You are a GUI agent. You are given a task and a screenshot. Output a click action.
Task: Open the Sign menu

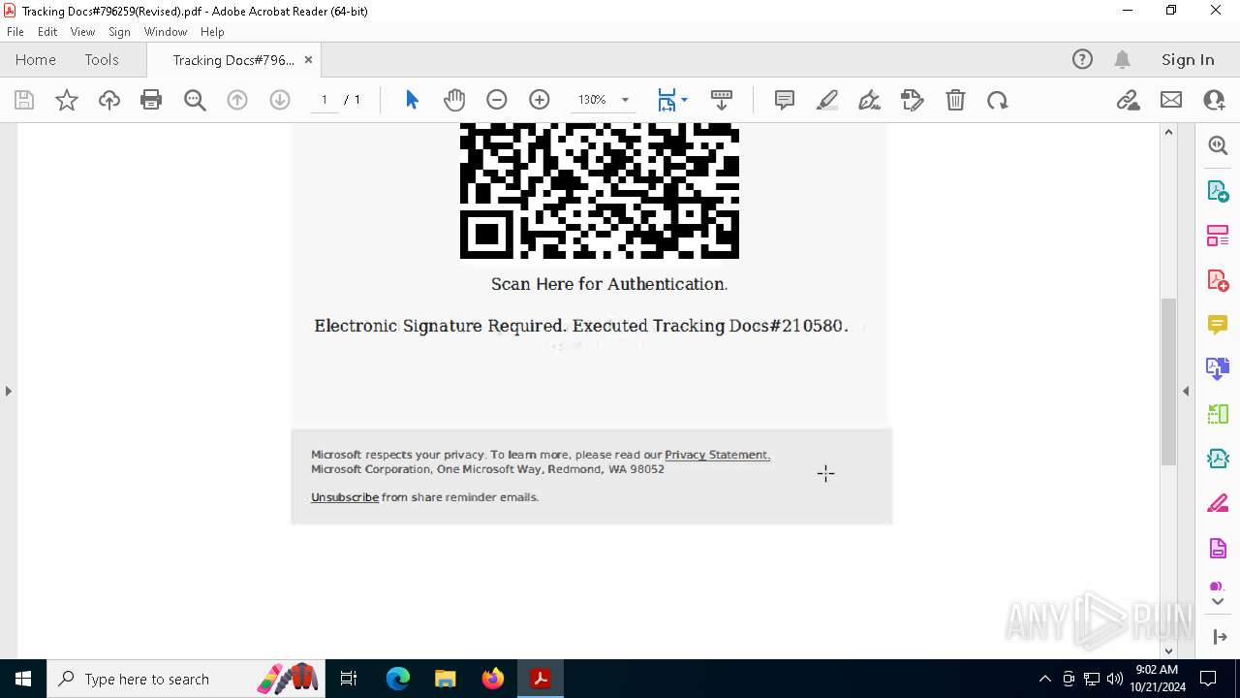119,32
